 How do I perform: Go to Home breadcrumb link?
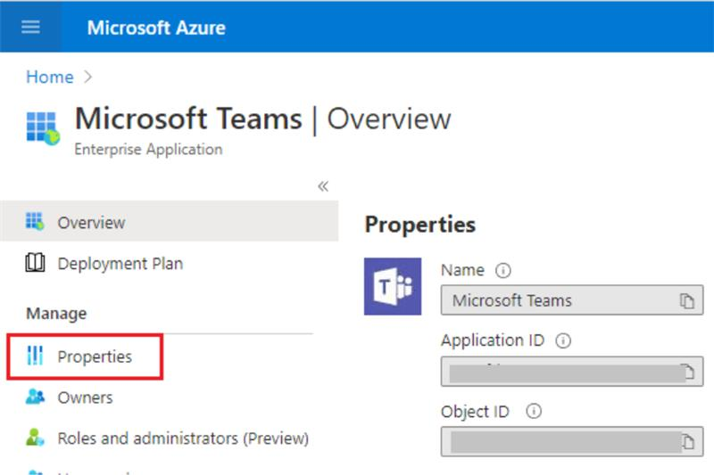(50, 77)
